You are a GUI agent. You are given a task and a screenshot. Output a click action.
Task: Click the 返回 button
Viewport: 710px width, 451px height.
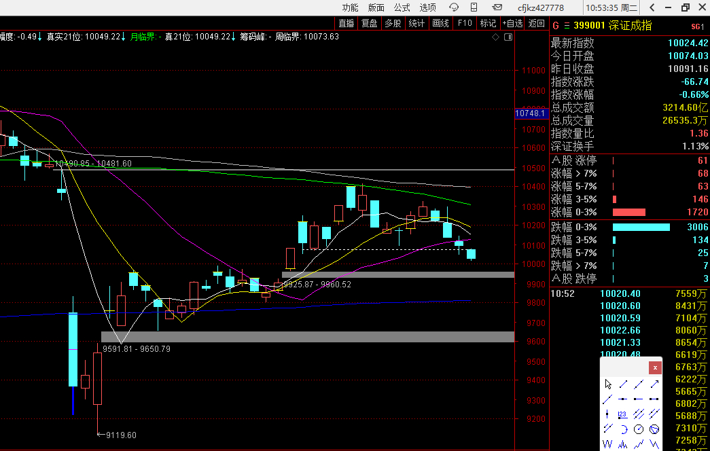click(537, 23)
